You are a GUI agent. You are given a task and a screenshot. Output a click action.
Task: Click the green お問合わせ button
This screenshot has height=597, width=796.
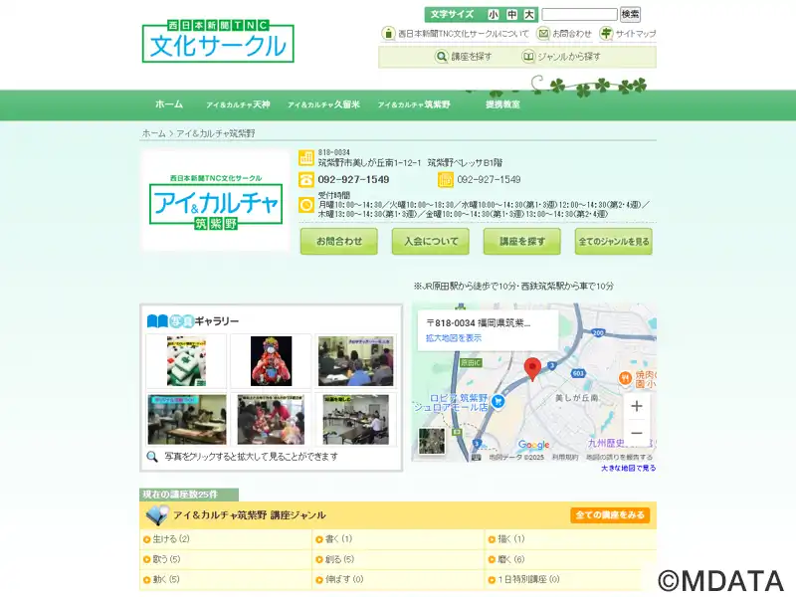[339, 242]
